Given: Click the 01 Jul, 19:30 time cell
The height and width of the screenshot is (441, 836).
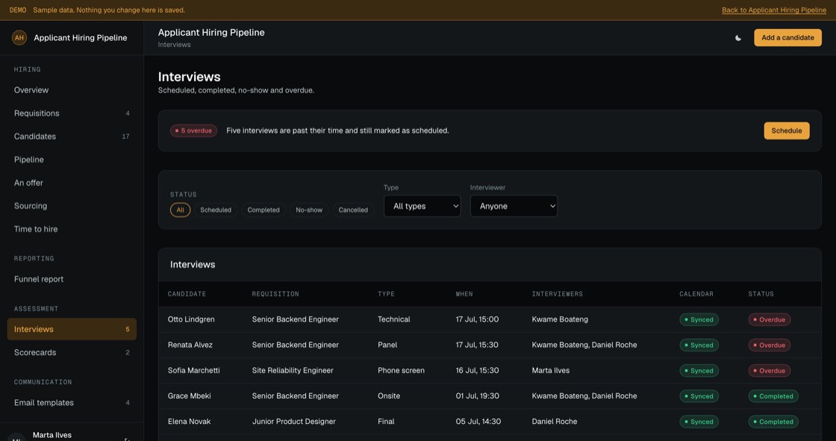Looking at the screenshot, I should pyautogui.click(x=478, y=396).
